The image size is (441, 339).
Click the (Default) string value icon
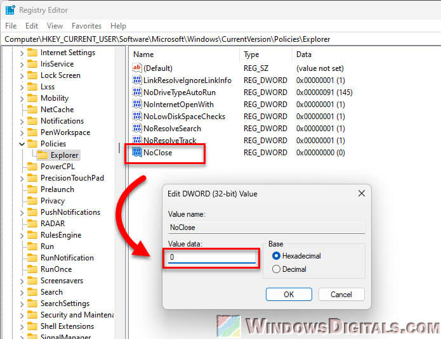[136, 68]
